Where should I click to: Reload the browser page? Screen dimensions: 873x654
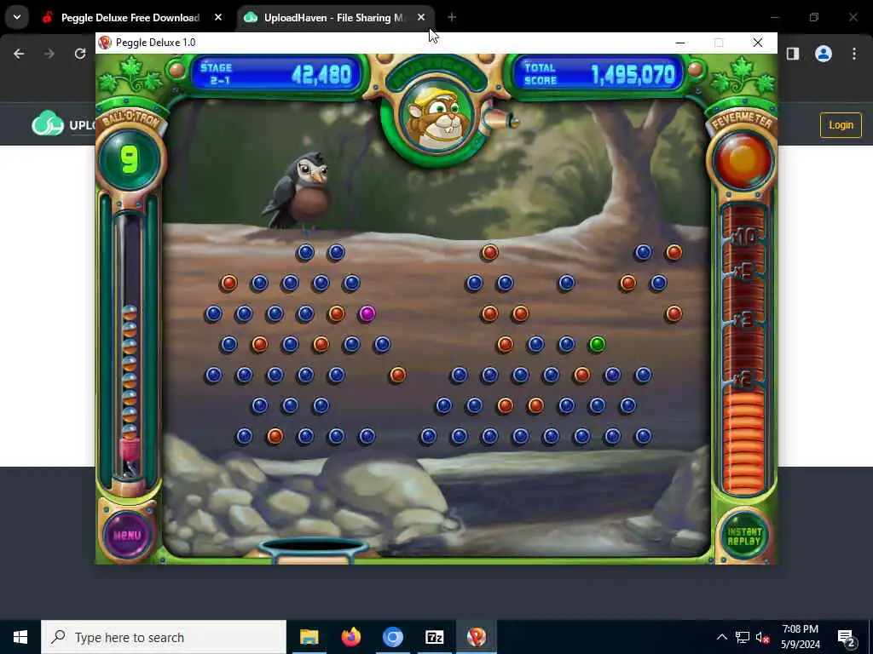click(x=80, y=54)
